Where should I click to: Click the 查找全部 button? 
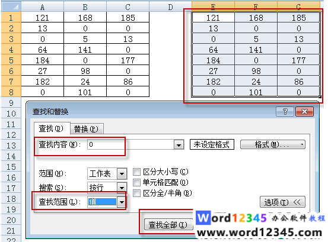[168, 225]
